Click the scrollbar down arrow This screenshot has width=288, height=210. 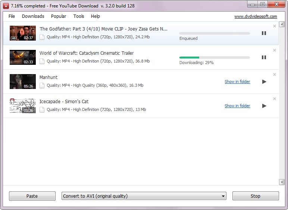[282, 182]
